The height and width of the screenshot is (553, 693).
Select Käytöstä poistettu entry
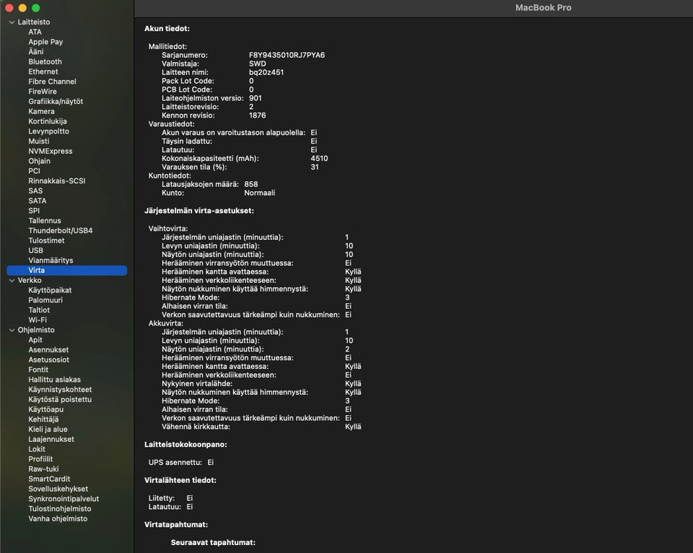(x=60, y=400)
